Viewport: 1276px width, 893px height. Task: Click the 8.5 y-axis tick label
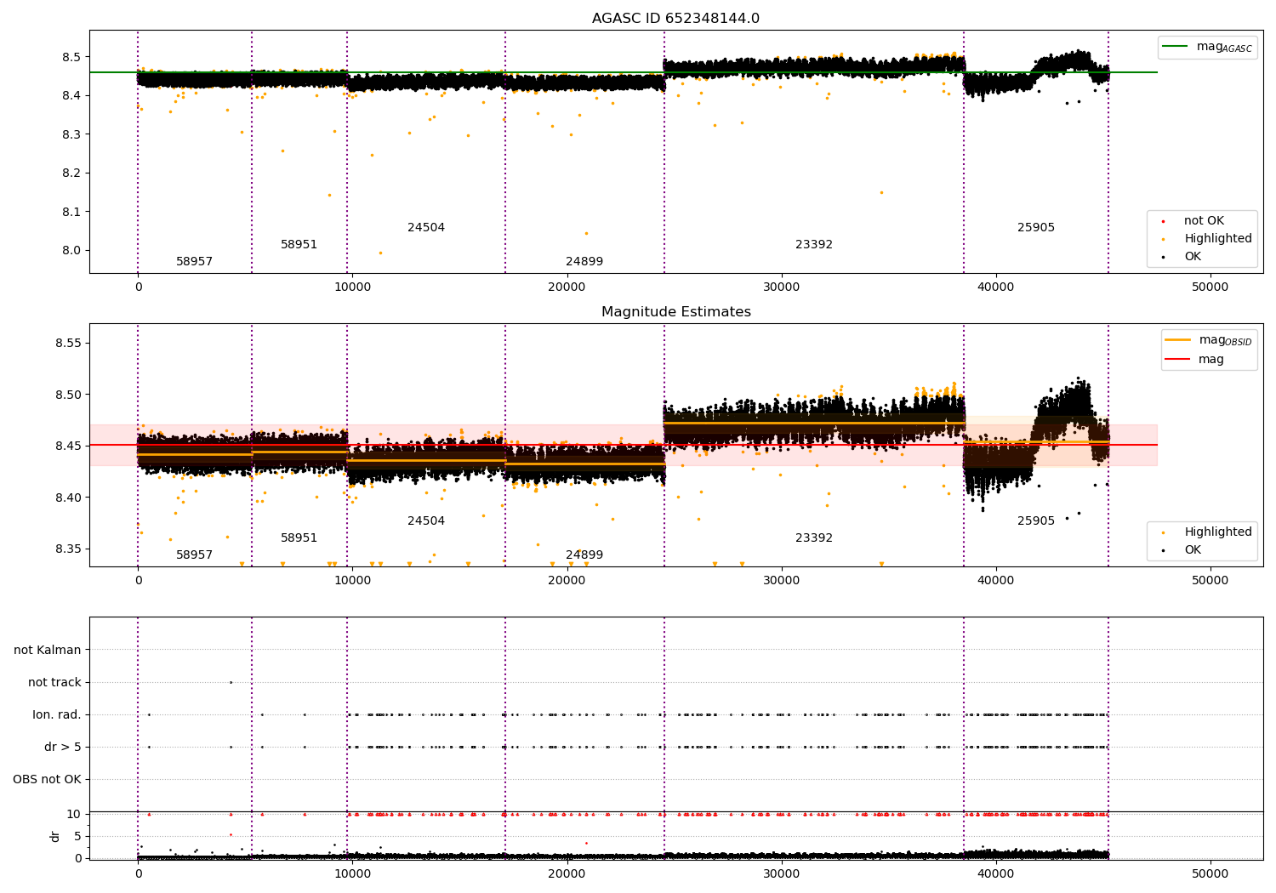[x=71, y=57]
